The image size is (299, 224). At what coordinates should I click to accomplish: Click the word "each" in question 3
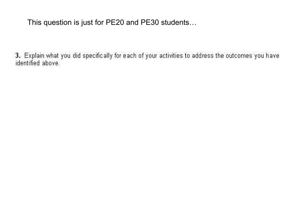(130, 56)
